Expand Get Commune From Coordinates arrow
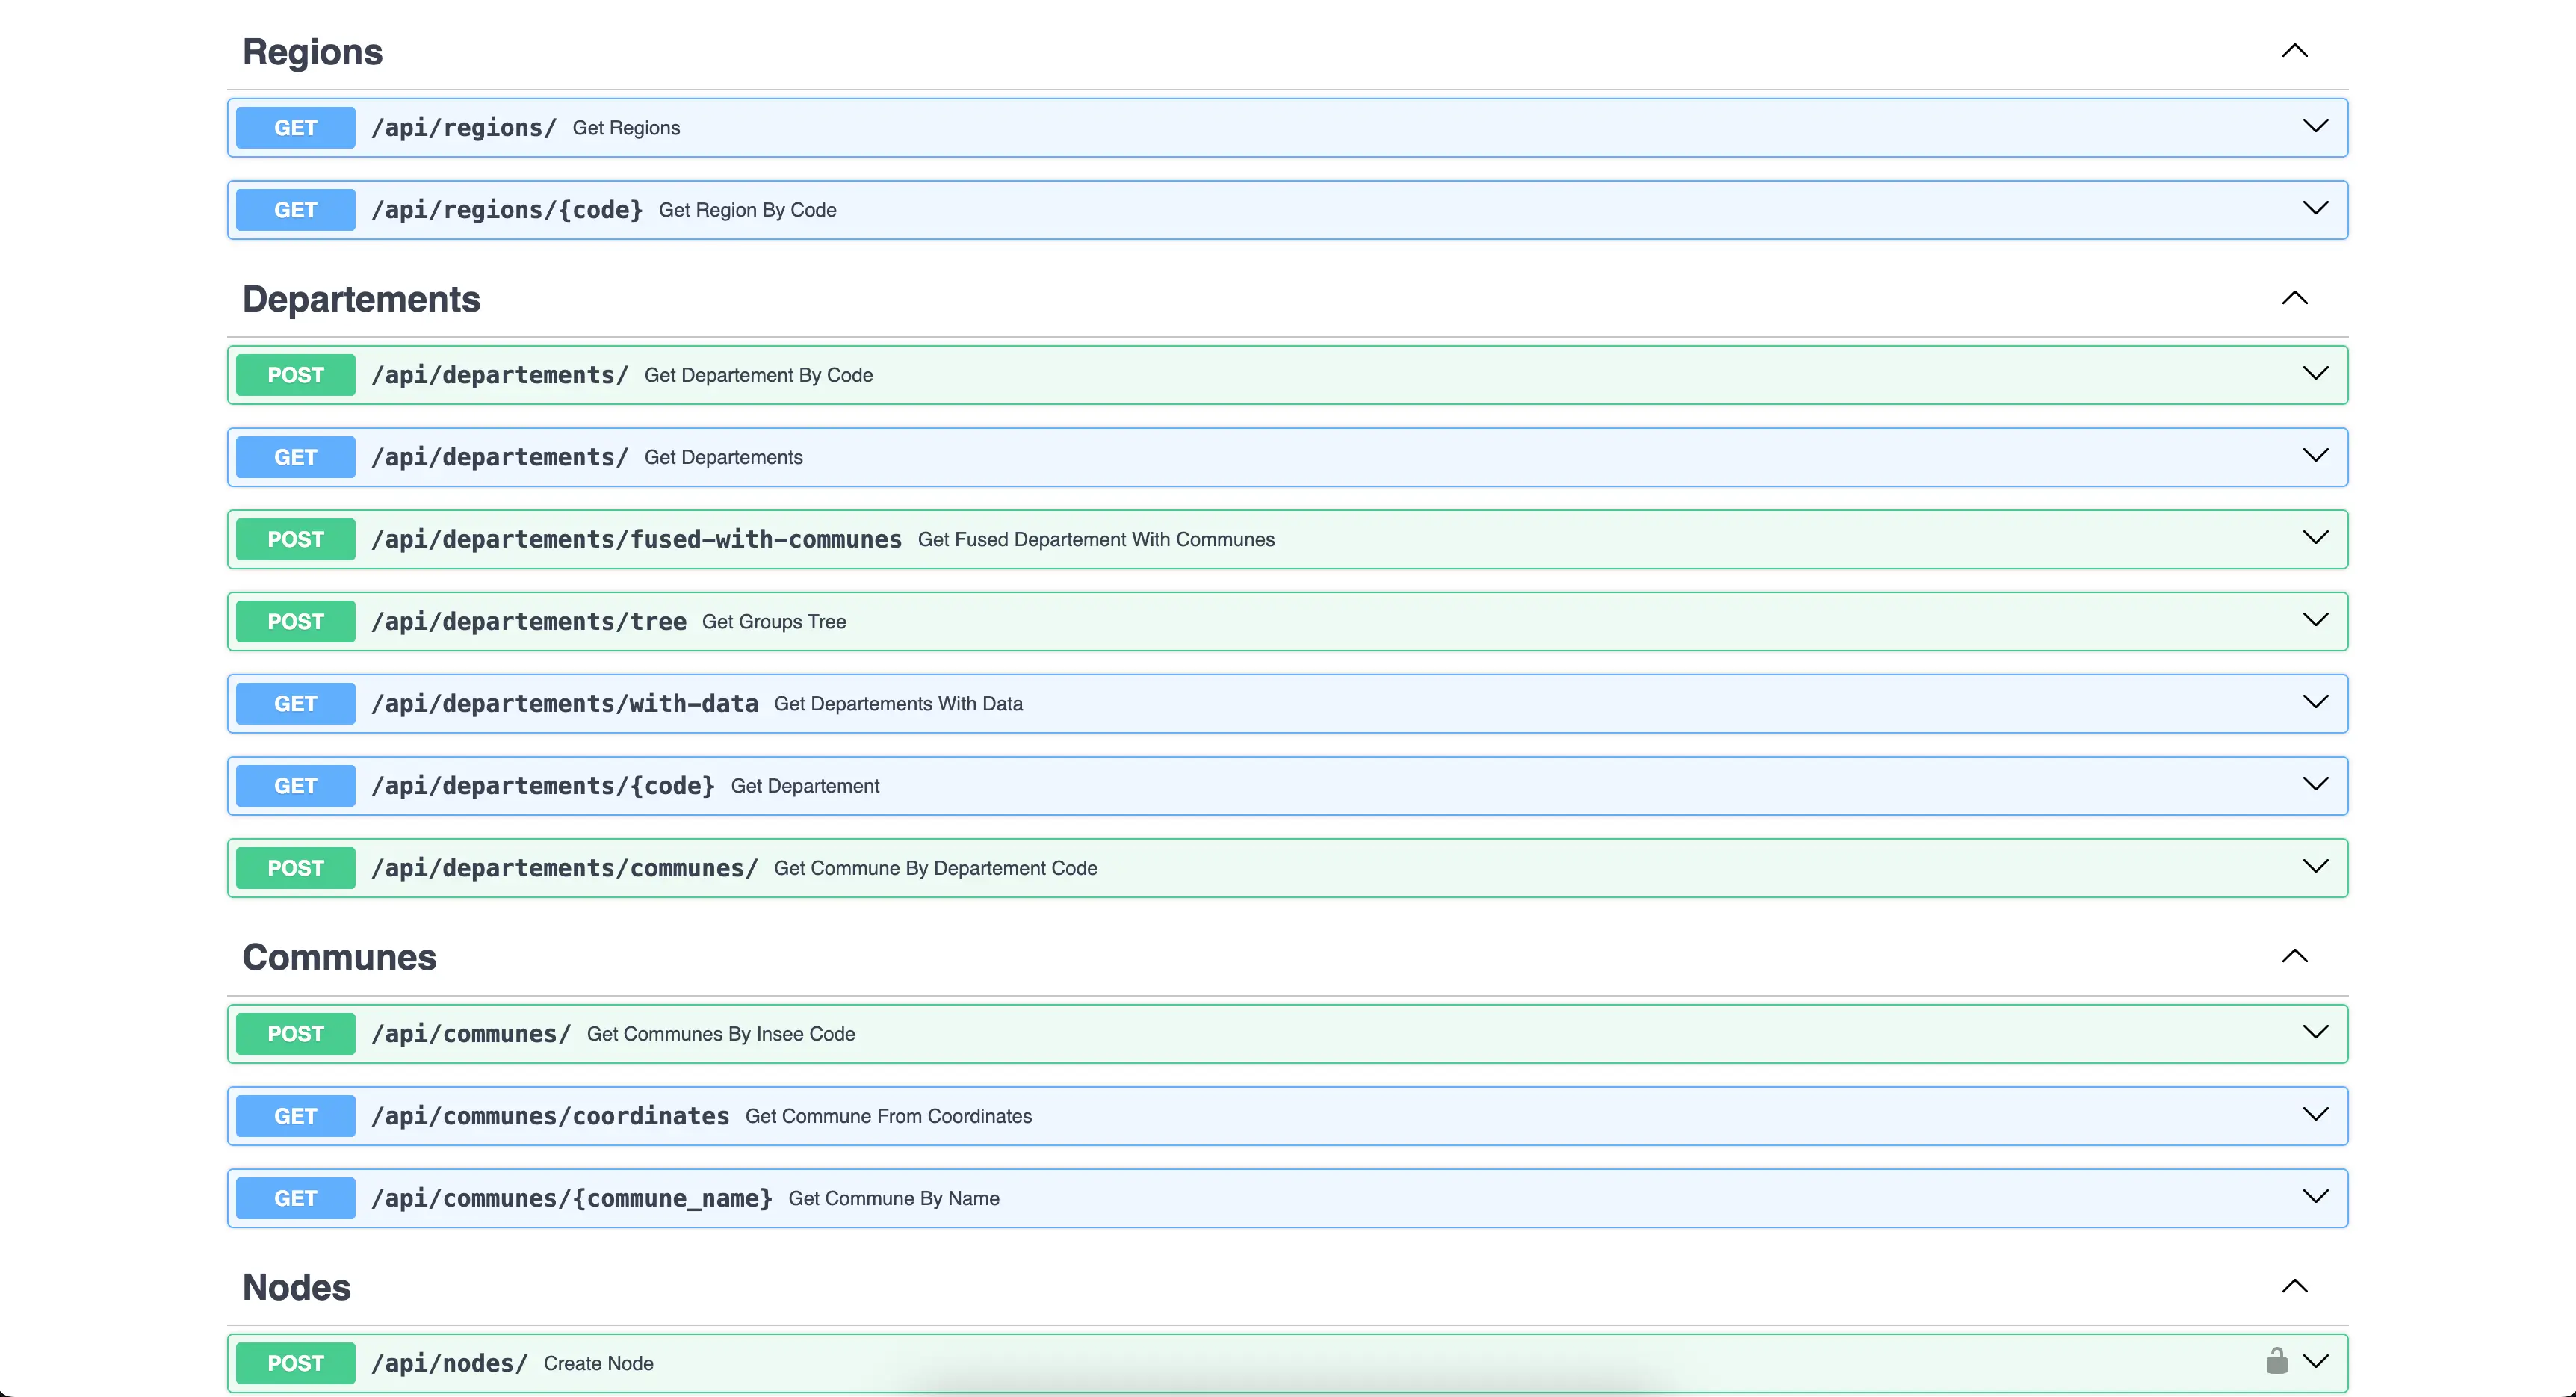The height and width of the screenshot is (1397, 2576). click(x=2315, y=1115)
